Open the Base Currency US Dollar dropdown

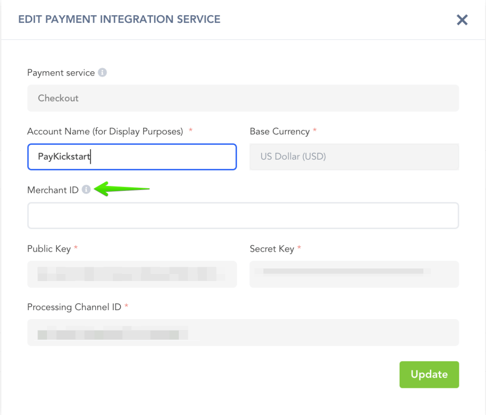pyautogui.click(x=354, y=157)
